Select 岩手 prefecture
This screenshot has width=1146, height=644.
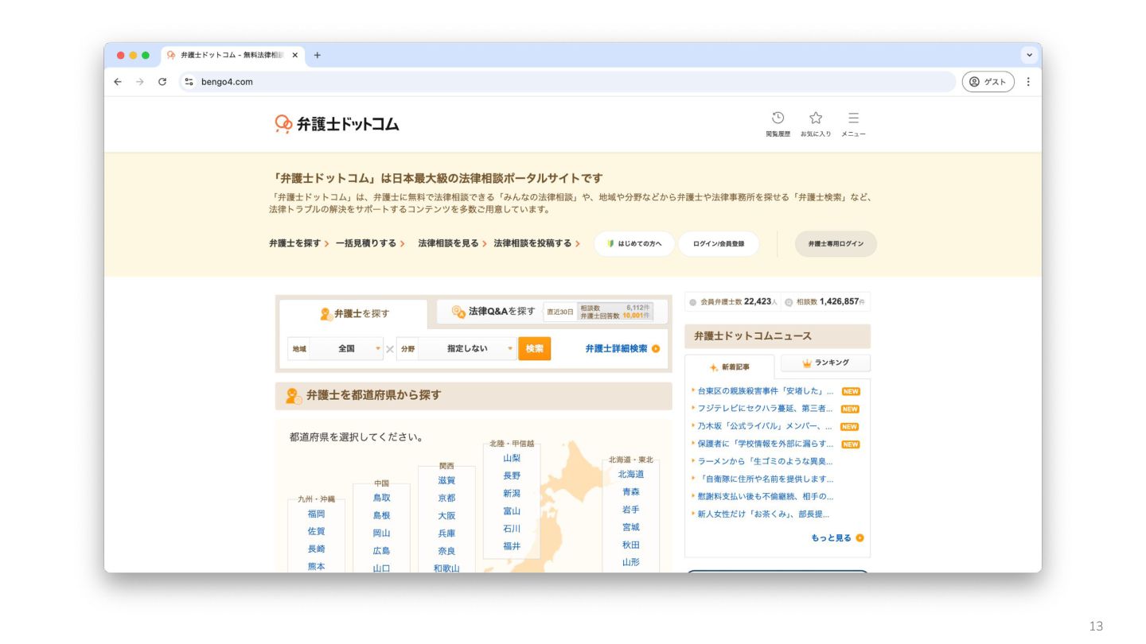click(631, 510)
